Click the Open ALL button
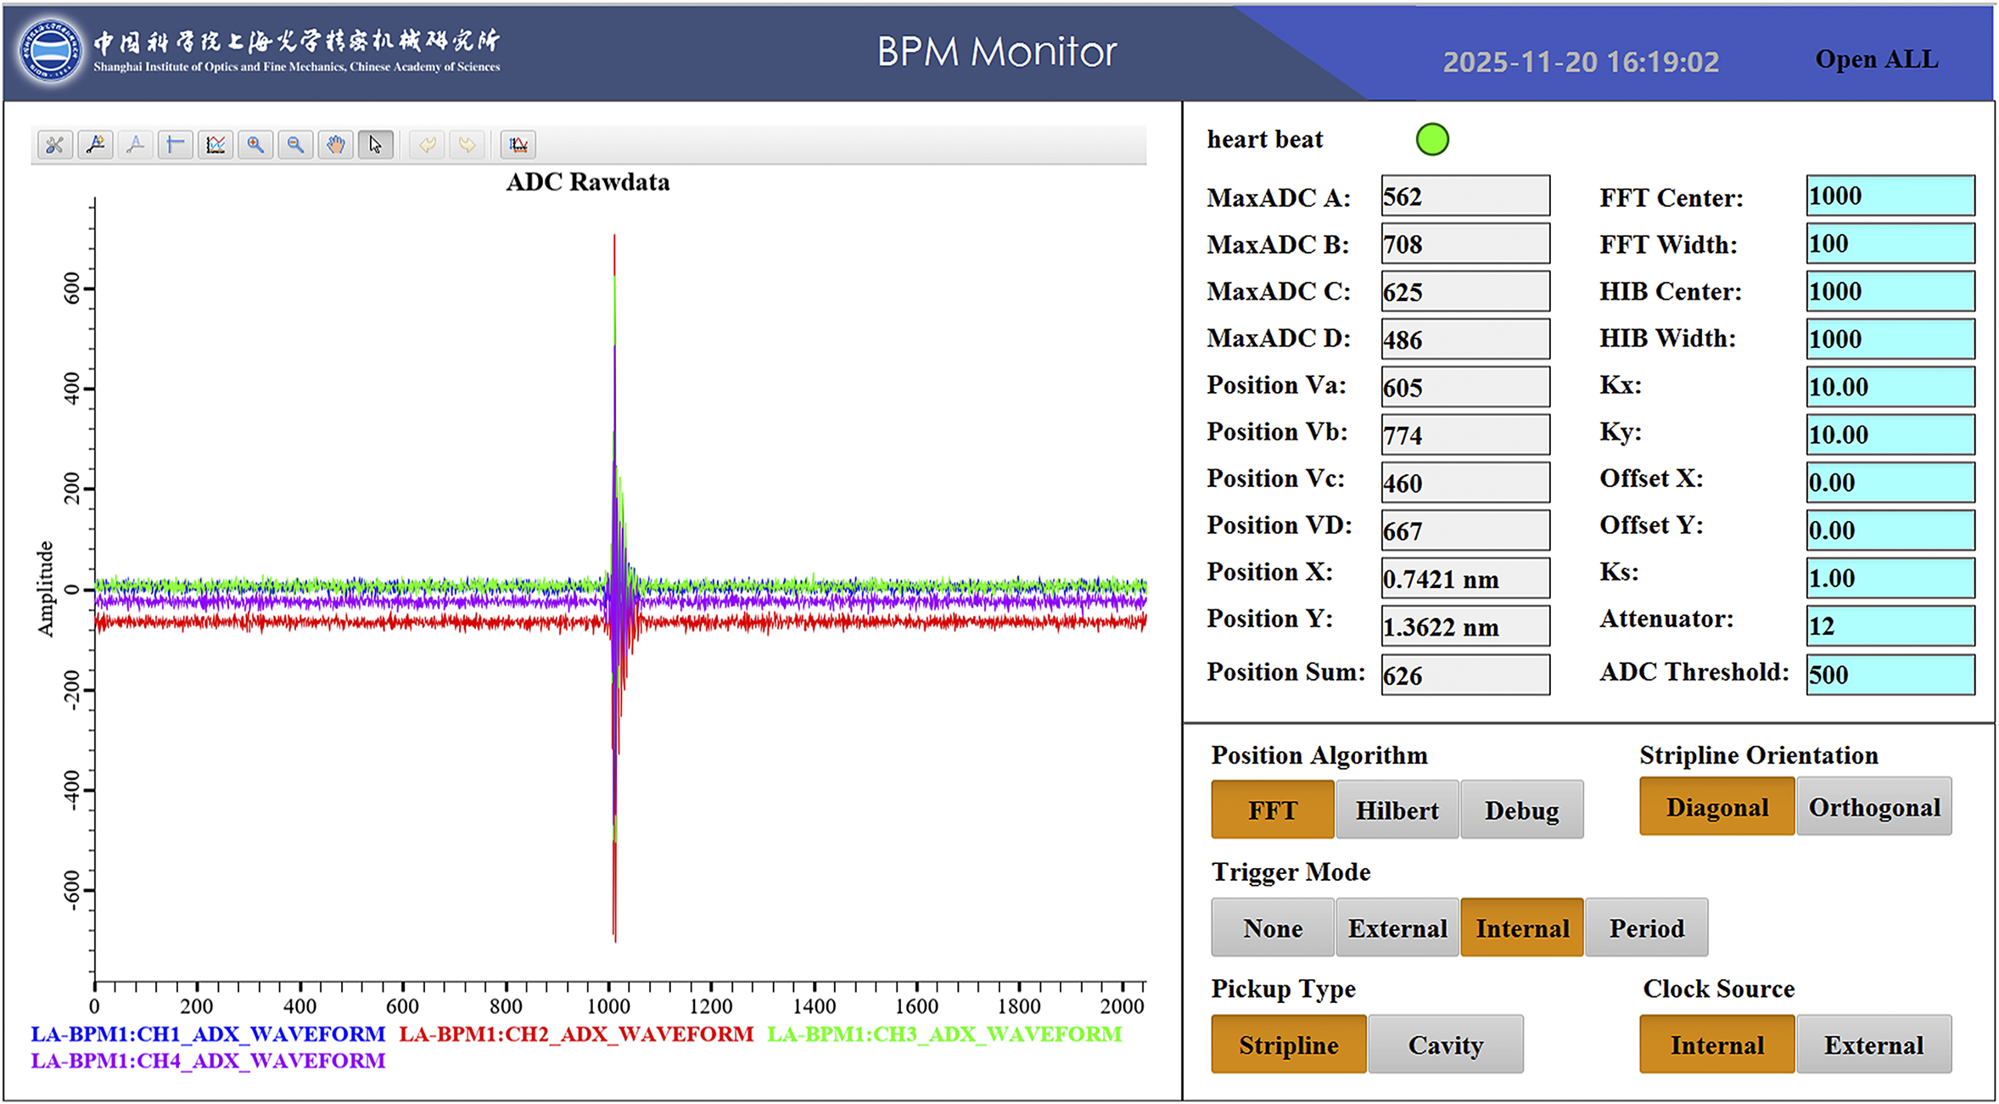This screenshot has height=1104, width=1999. [1876, 59]
